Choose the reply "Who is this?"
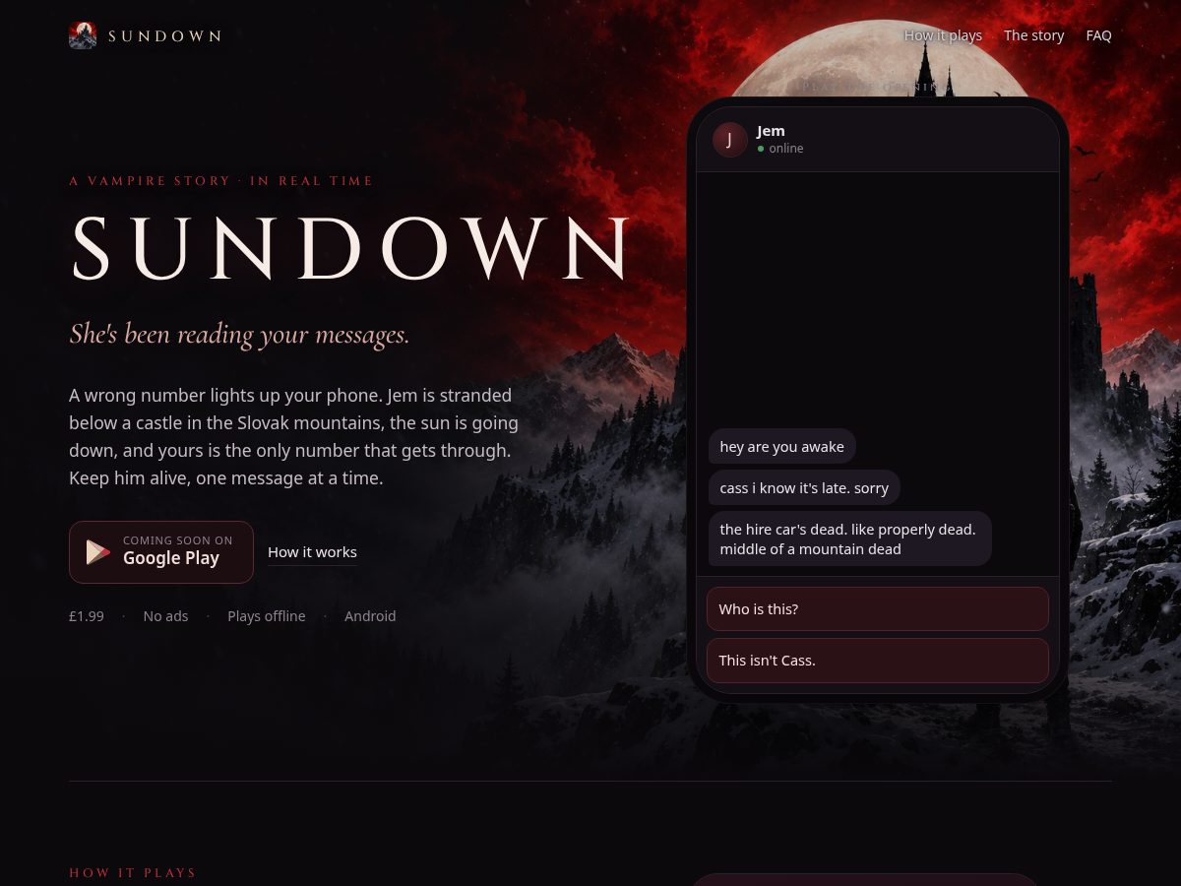The width and height of the screenshot is (1181, 886). 878,609
